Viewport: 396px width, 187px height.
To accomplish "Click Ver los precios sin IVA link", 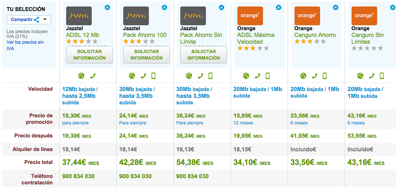I will pos(25,45).
